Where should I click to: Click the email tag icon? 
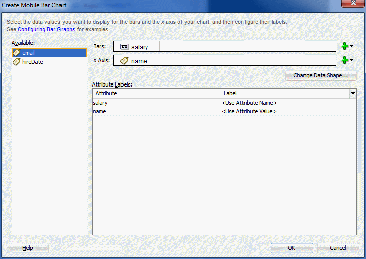coord(17,53)
